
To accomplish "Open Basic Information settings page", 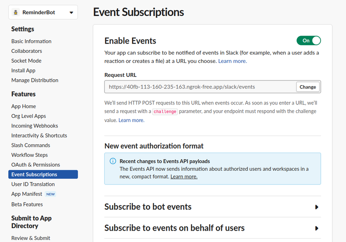I will point(31,41).
